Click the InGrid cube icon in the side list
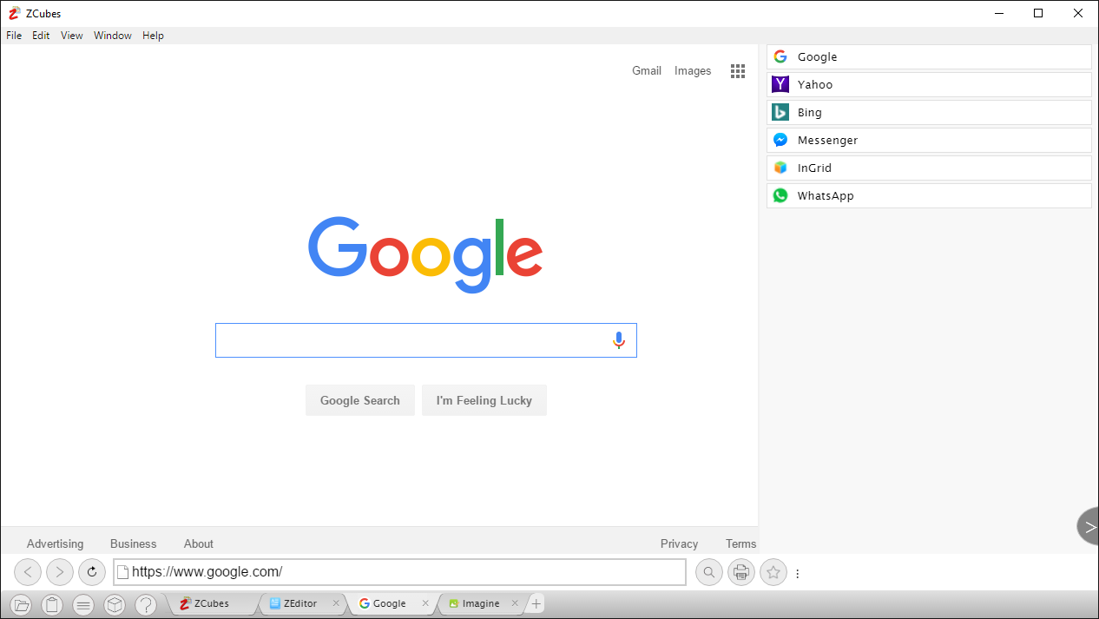This screenshot has width=1099, height=619. coord(780,168)
